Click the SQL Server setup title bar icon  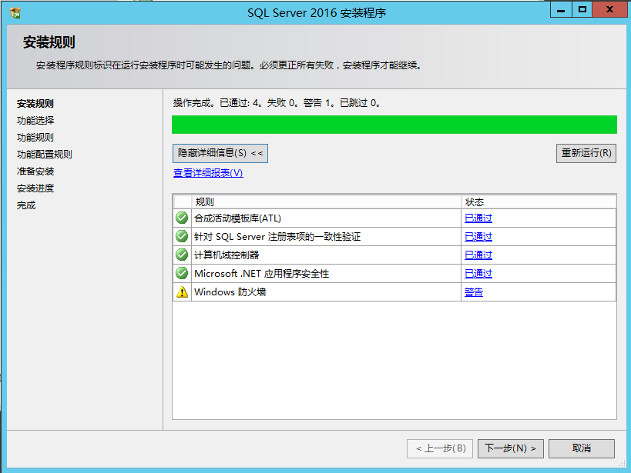[x=15, y=13]
